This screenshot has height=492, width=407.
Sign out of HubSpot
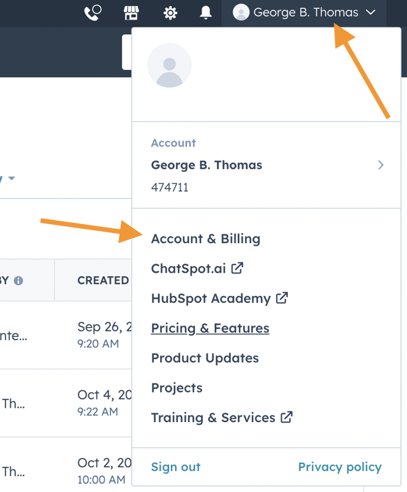coord(175,467)
